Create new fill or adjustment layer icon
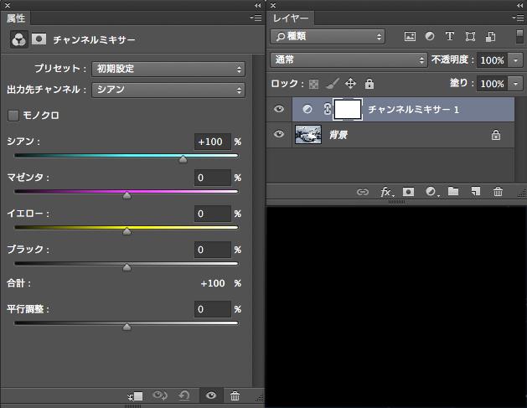 431,192
